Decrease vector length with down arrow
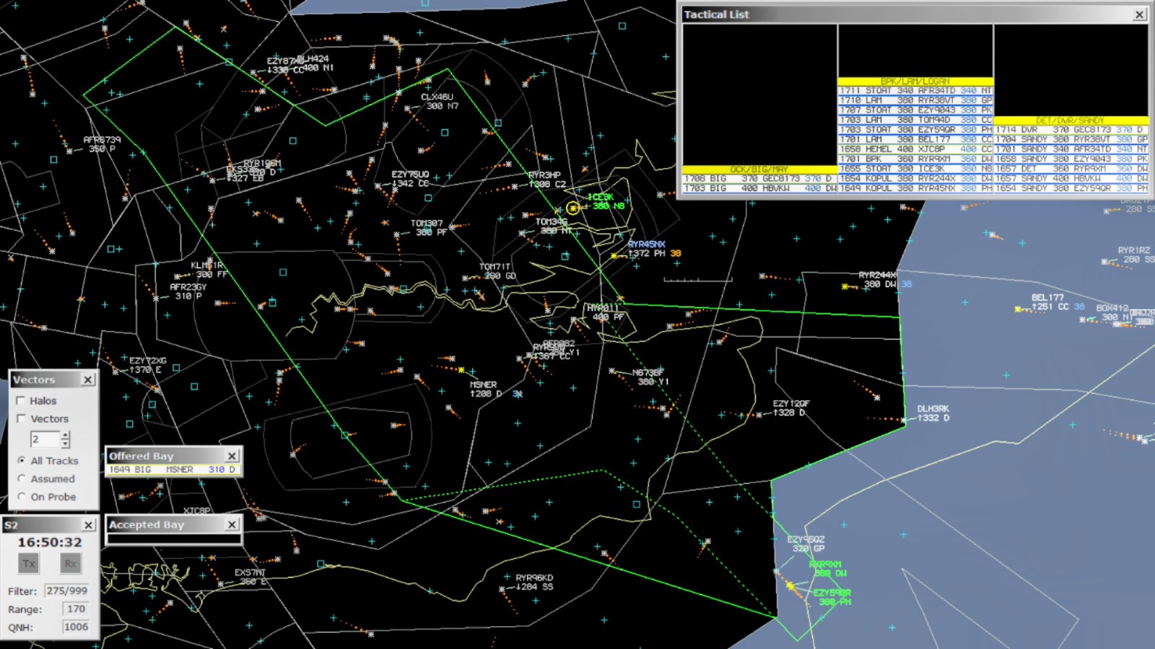The width and height of the screenshot is (1155, 649). 66,443
